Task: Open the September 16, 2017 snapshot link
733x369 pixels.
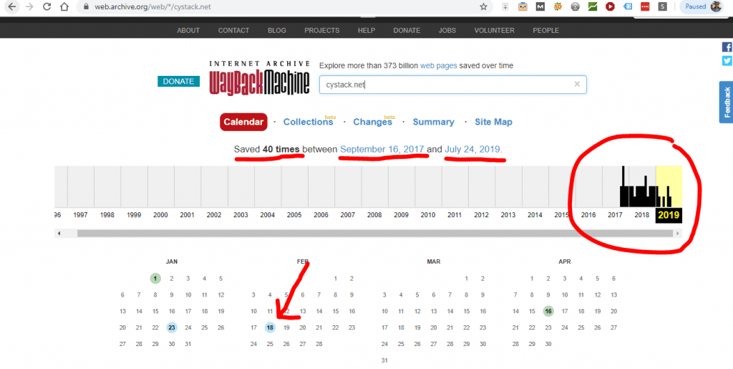Action: (382, 150)
